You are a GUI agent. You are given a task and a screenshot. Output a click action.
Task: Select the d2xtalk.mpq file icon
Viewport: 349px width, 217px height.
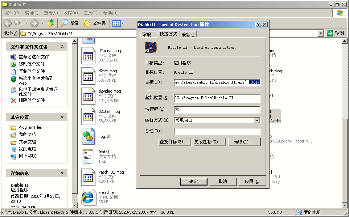pyautogui.click(x=88, y=116)
